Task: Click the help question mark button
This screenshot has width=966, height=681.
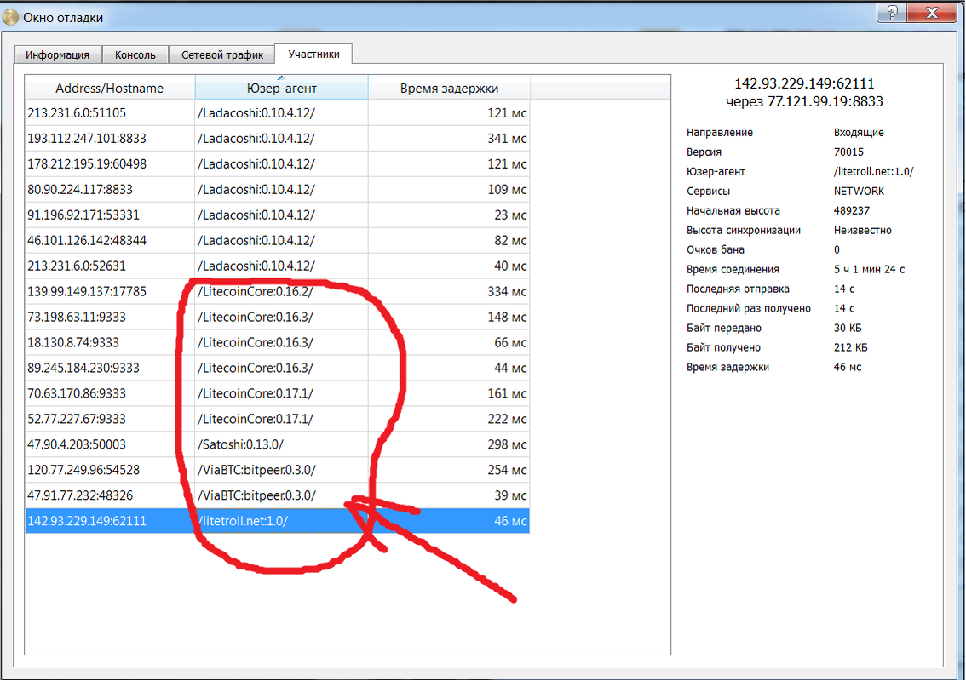Action: click(x=891, y=12)
